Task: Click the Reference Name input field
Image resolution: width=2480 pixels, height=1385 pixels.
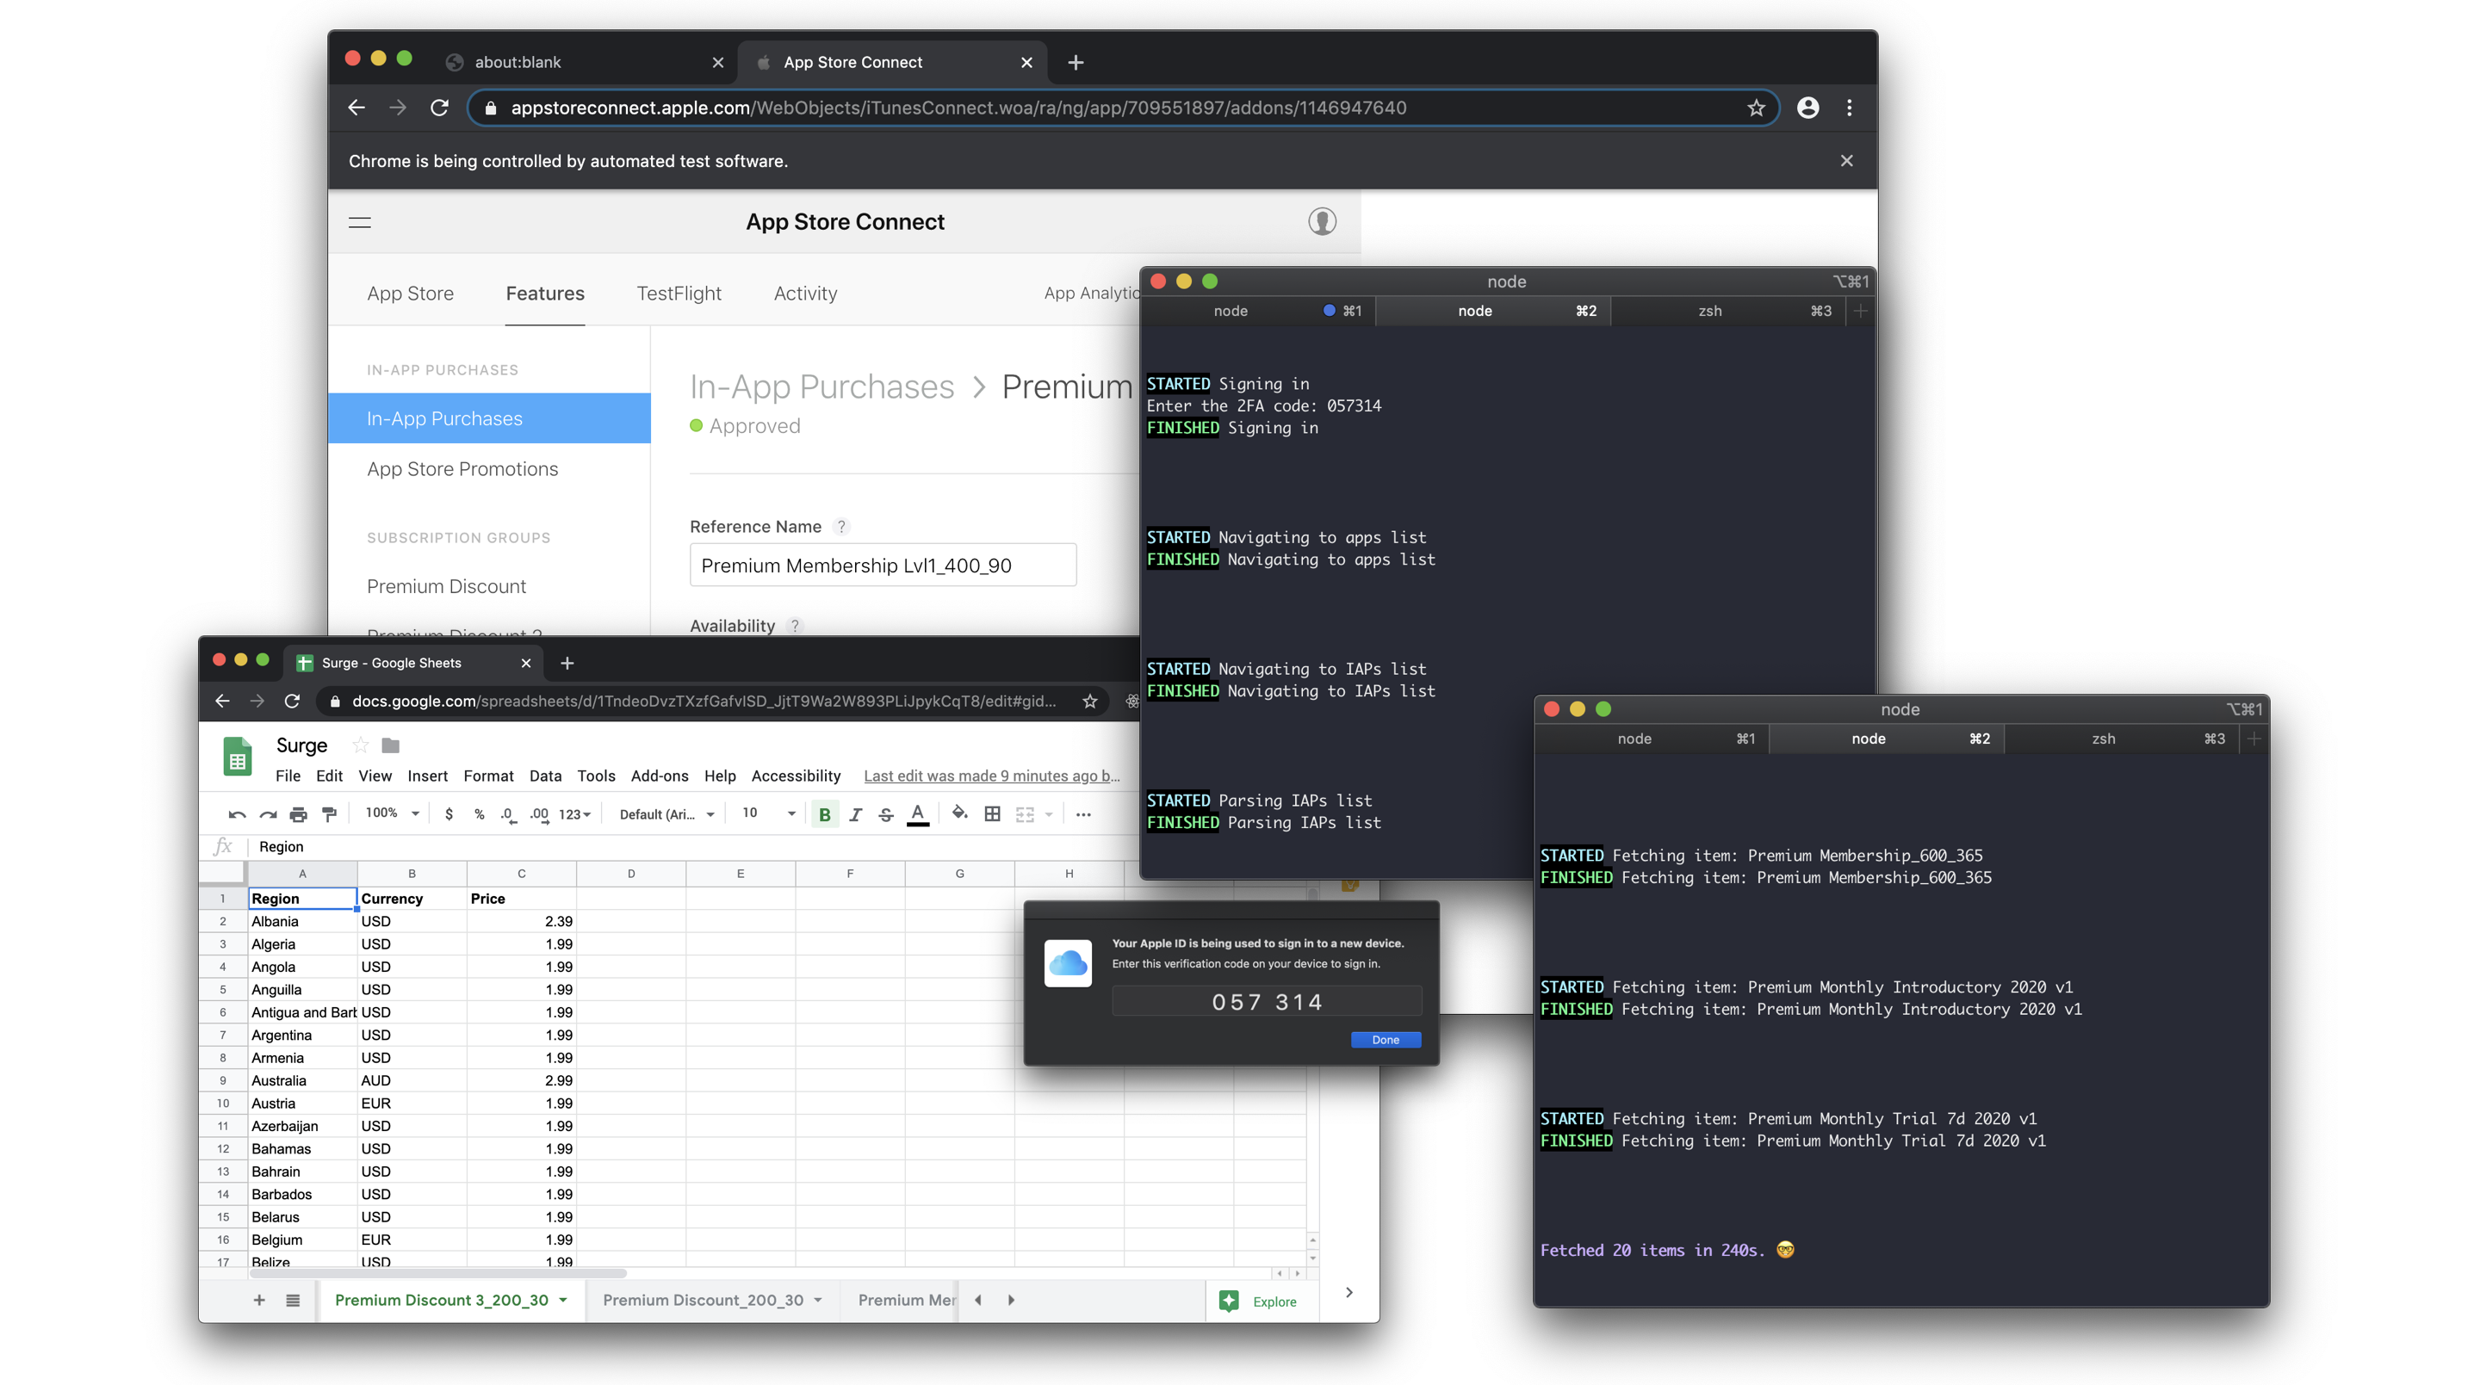Action: coord(882,565)
